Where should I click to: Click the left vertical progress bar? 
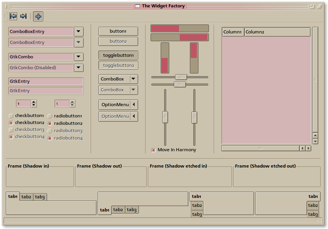click(165, 58)
